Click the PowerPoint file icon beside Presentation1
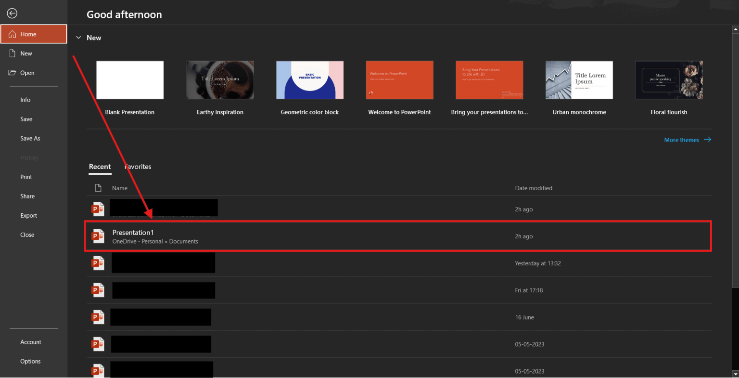 coord(98,236)
